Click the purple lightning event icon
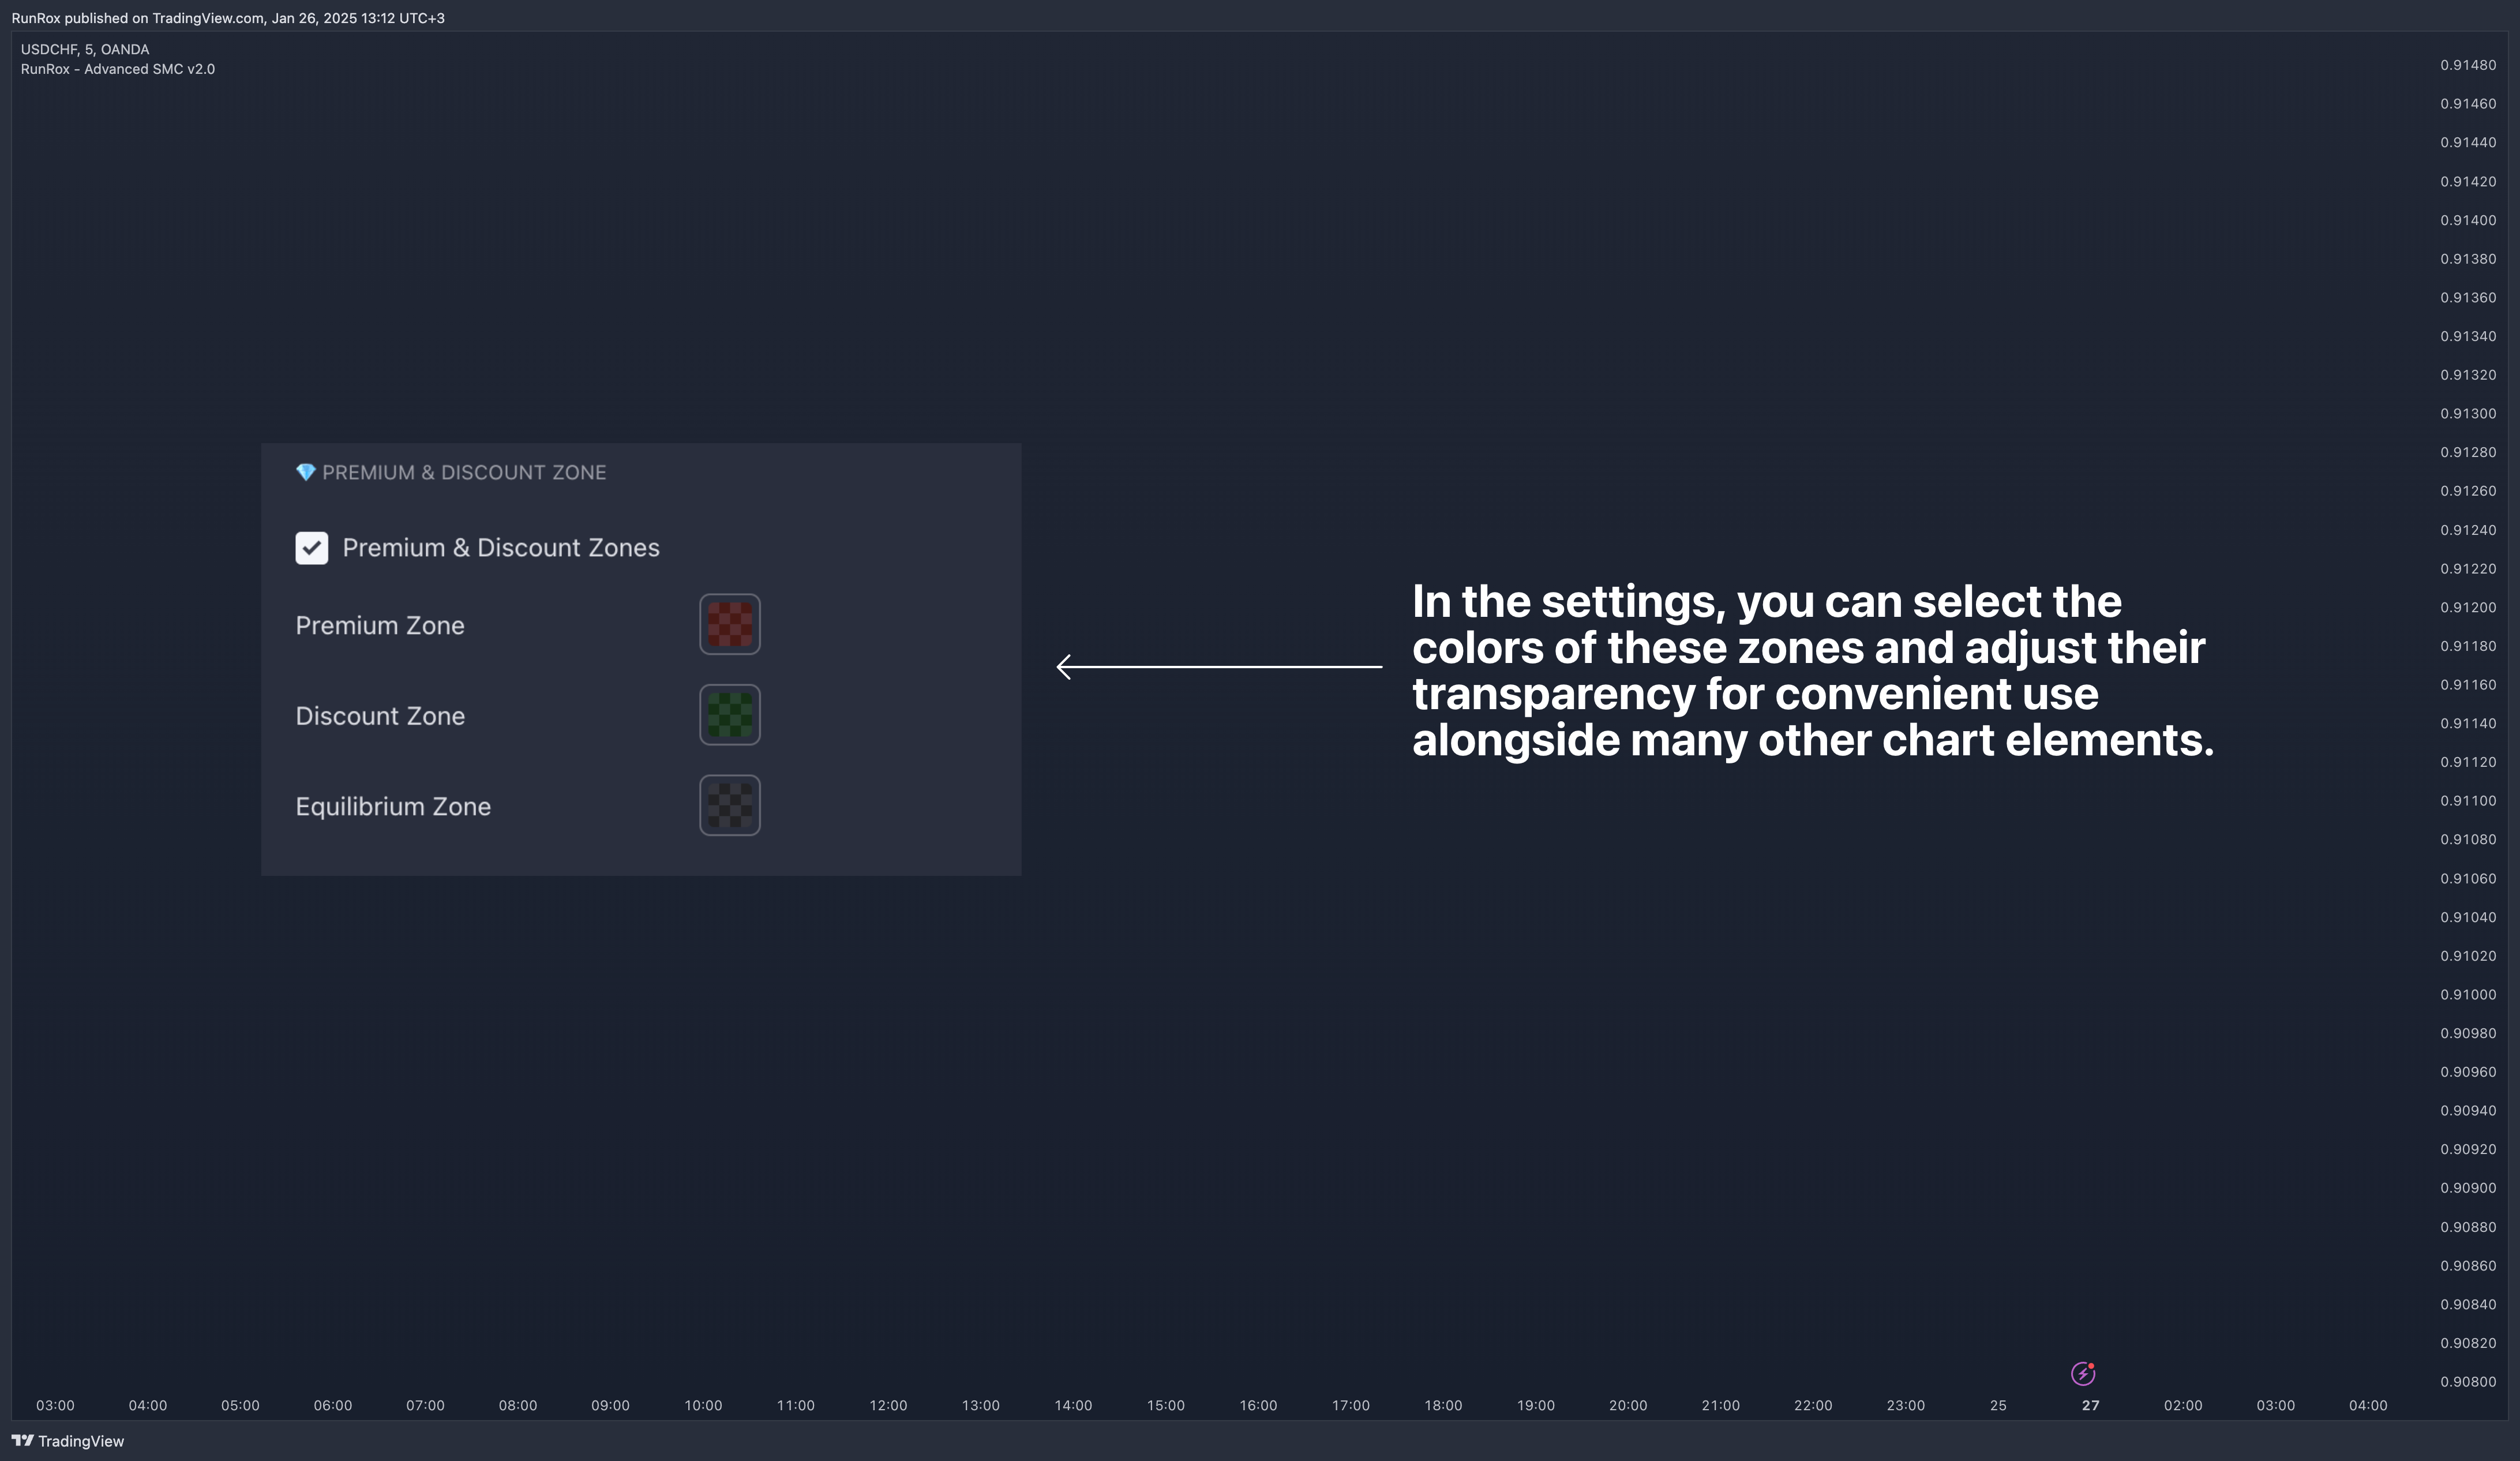 click(2083, 1374)
